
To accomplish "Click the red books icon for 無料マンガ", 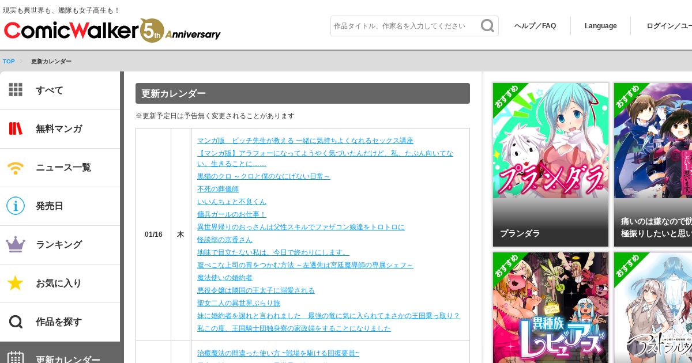I will point(16,128).
